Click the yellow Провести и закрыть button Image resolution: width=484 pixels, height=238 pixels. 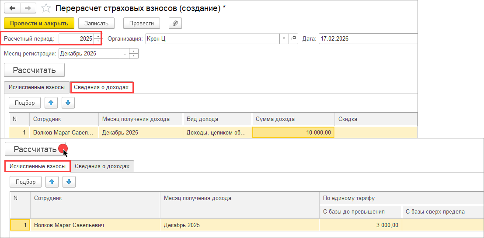39,23
